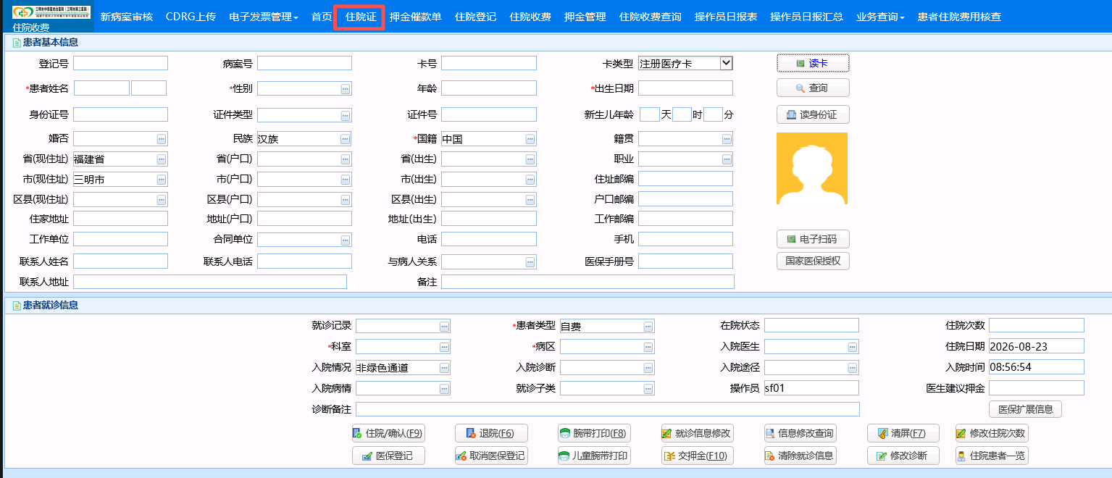Click the 退院(F6) discharge button

pos(491,434)
